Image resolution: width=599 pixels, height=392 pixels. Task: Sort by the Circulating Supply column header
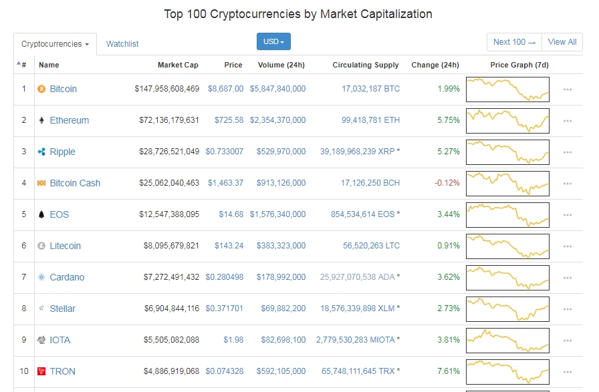366,65
